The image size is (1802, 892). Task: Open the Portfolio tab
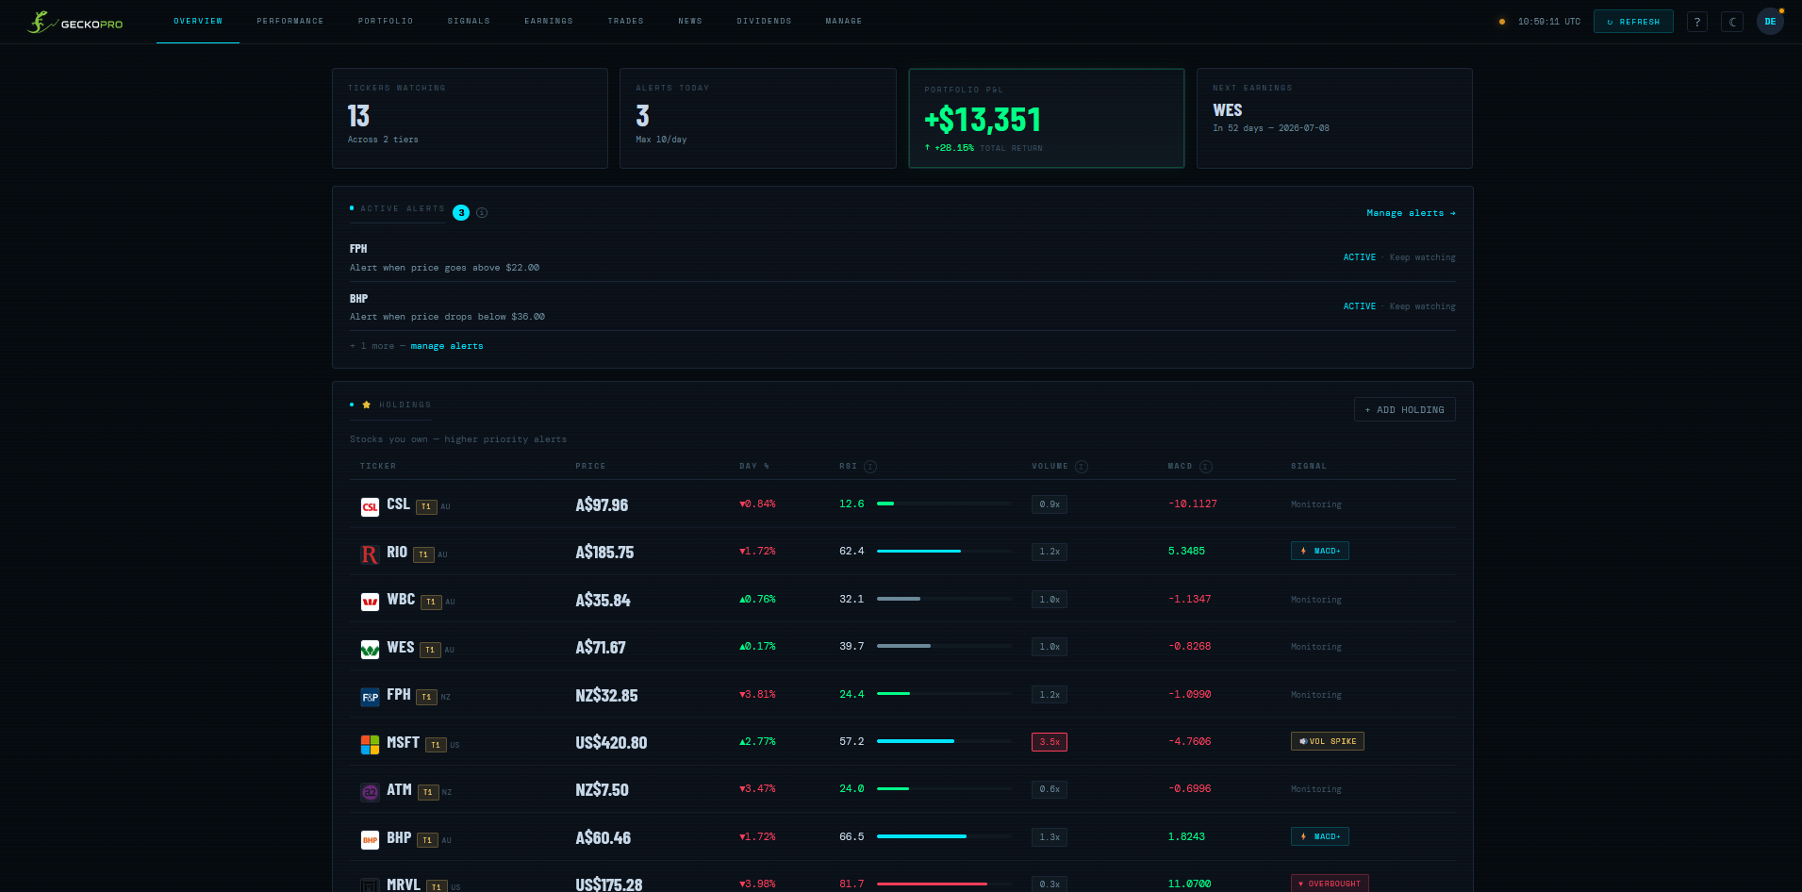[x=386, y=21]
